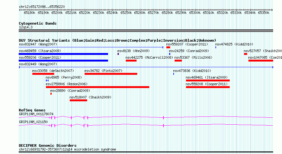This screenshot has height=154, width=282.
Task: Click the 65300k ruler position label
Action: pyautogui.click(x=195, y=13)
